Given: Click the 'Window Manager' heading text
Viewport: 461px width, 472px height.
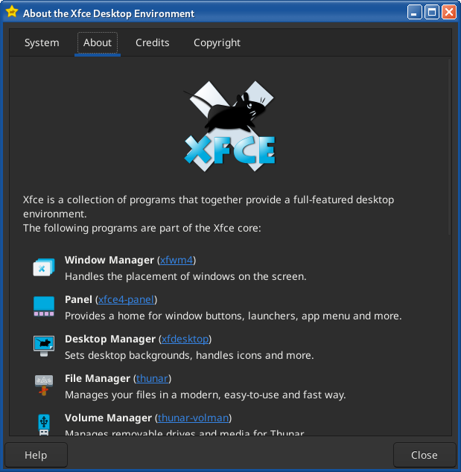Looking at the screenshot, I should pyautogui.click(x=109, y=260).
